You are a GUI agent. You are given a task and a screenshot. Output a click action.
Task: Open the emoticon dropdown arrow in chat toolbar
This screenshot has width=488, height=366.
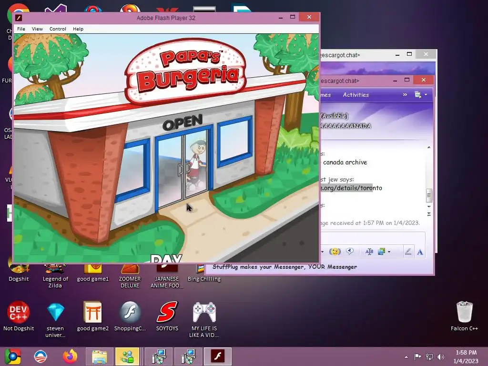point(323,252)
